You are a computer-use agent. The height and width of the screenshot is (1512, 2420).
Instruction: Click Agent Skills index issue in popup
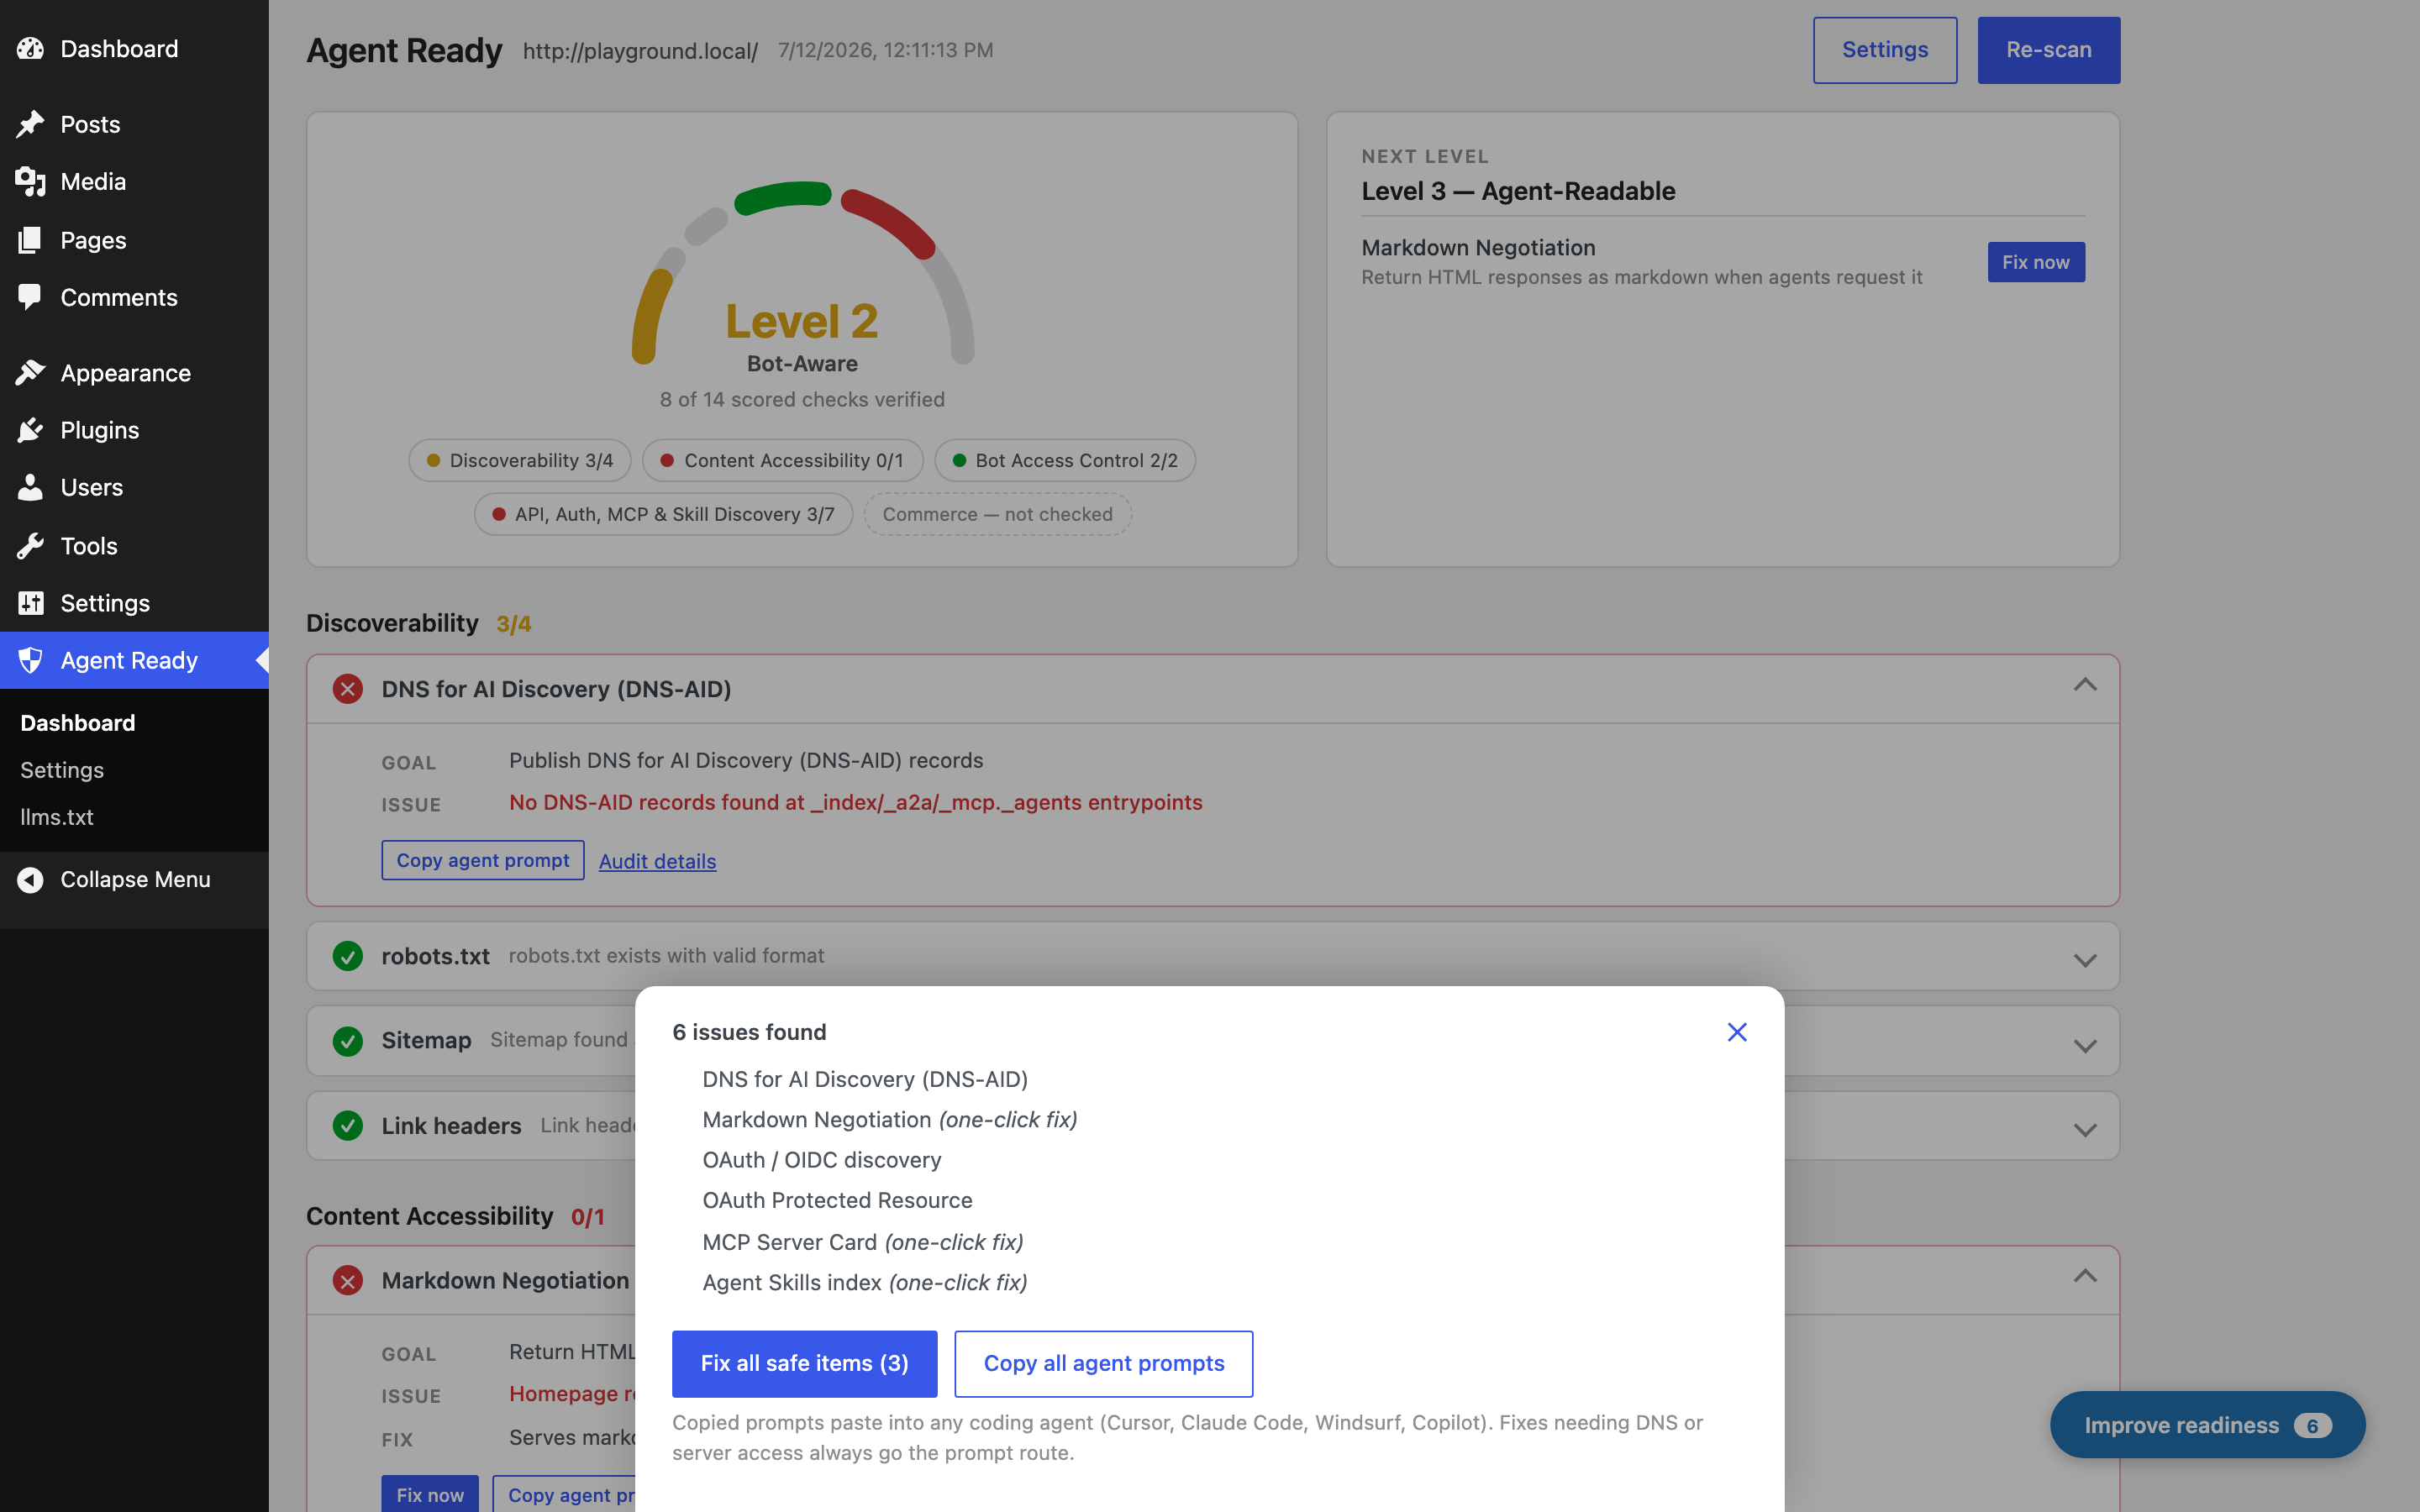[865, 1282]
